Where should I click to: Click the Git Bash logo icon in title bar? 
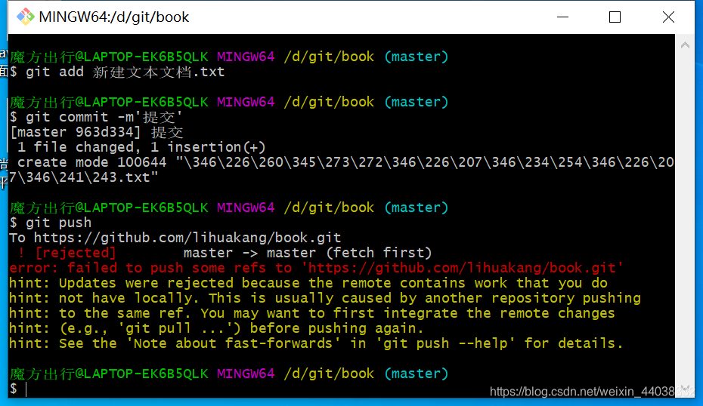coord(25,17)
